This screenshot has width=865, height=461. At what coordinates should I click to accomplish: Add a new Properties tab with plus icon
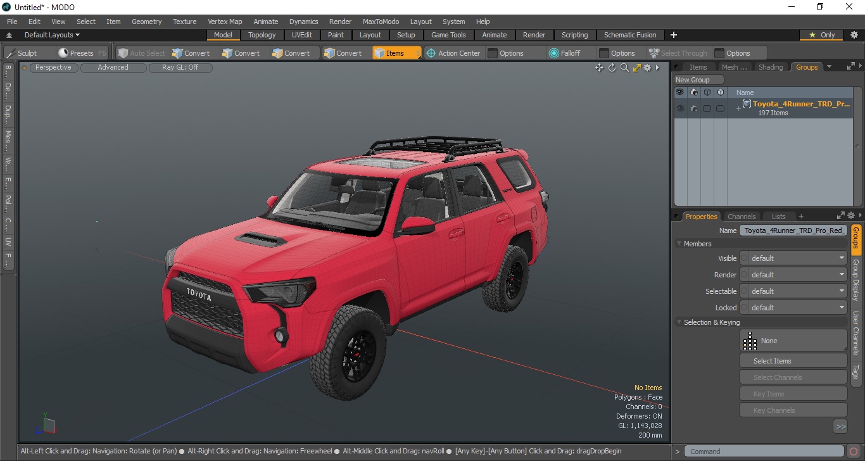click(x=801, y=217)
